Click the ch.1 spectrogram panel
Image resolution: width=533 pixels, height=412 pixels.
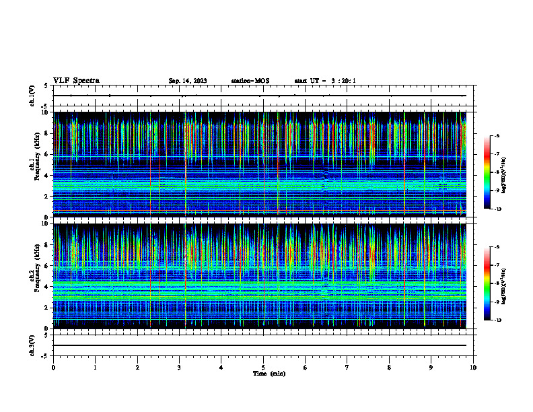(260, 164)
